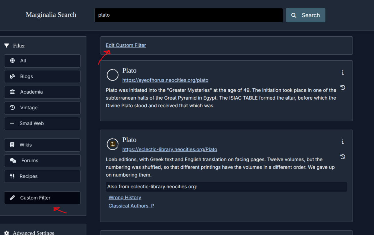Click the eclectic-library site favicon
This screenshot has width=374, height=235.
click(113, 144)
